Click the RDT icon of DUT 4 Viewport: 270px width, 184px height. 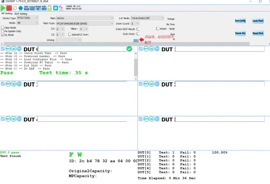tap(8, 119)
